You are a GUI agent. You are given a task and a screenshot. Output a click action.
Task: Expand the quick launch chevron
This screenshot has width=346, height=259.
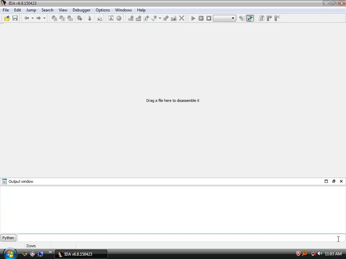pos(50,252)
